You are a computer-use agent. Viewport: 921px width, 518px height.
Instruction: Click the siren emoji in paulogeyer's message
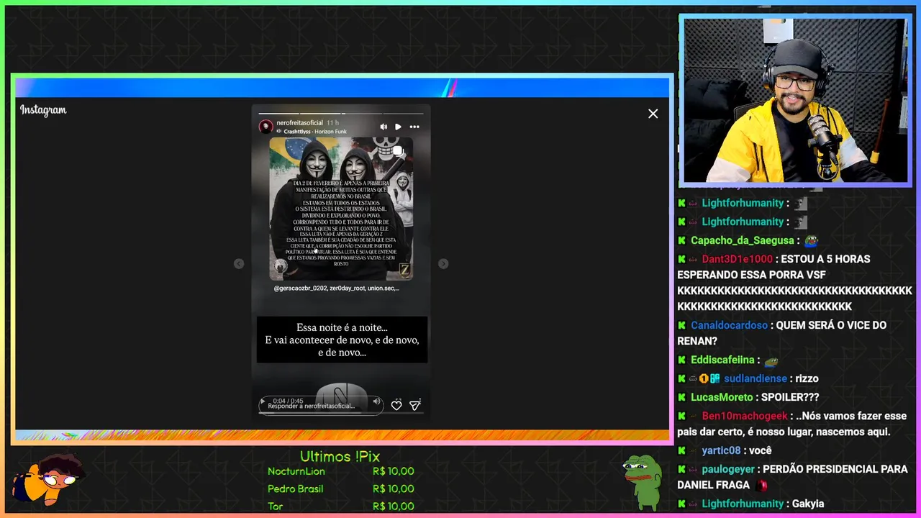(x=763, y=486)
